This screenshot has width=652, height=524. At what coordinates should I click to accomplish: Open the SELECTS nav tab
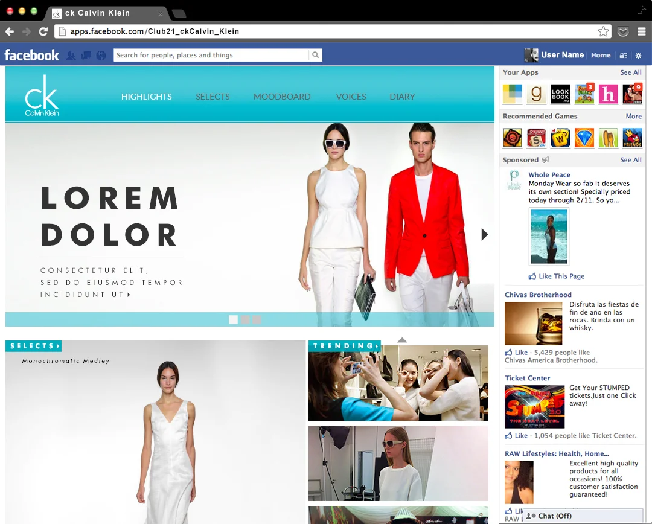tap(213, 97)
